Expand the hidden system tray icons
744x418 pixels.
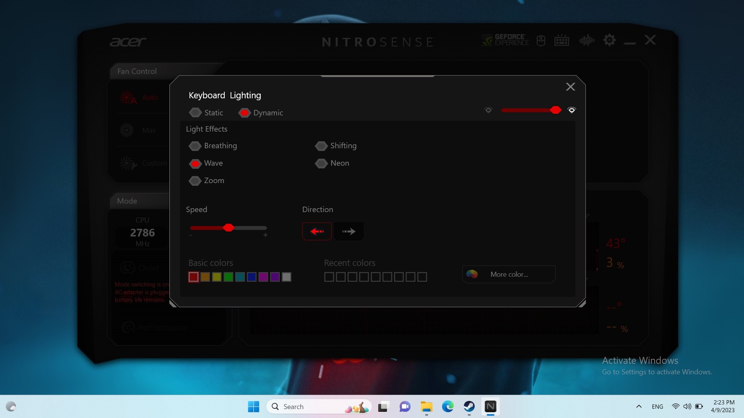click(639, 407)
